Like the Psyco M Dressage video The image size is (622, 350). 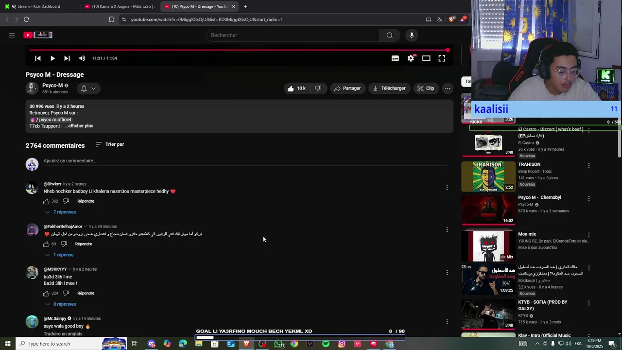pyautogui.click(x=296, y=88)
